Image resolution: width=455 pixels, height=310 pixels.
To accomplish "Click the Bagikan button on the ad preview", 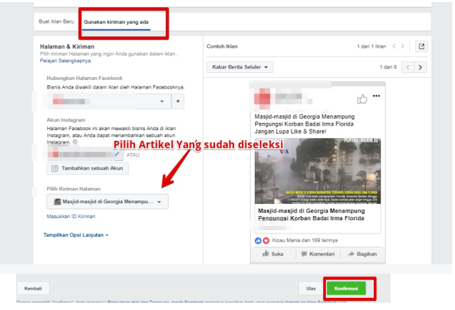I will pos(363,254).
